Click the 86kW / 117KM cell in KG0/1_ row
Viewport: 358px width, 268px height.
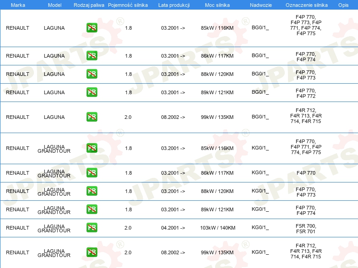[x=217, y=173]
